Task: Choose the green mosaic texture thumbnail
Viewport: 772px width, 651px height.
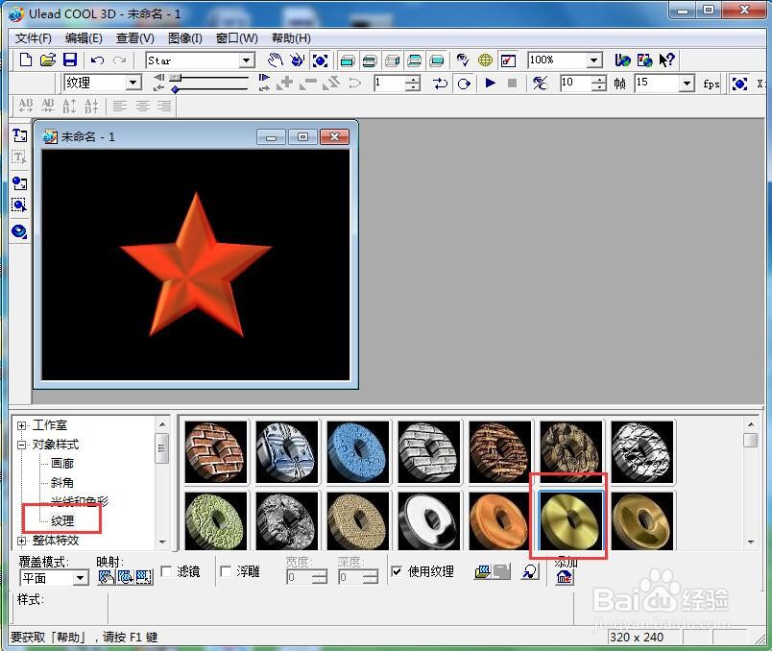Action: point(216,521)
